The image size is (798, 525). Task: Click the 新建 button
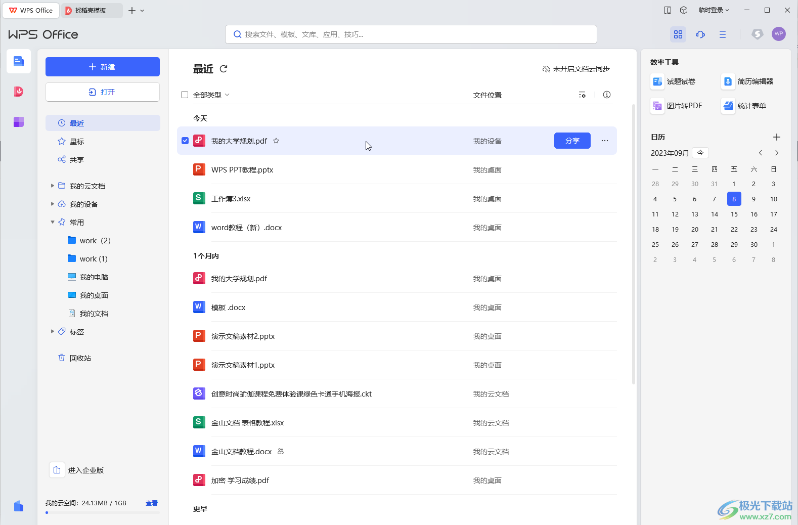tap(103, 67)
